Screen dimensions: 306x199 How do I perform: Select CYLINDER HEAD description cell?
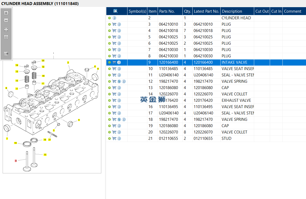237,18
